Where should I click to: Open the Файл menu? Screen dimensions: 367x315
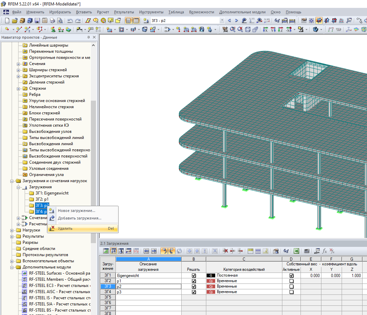point(16,12)
